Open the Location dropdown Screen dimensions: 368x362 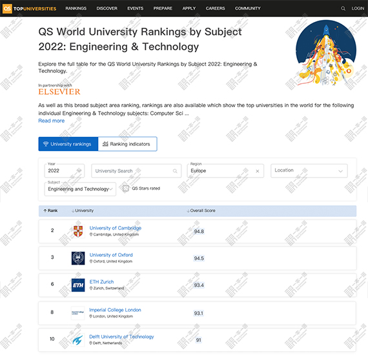pyautogui.click(x=309, y=170)
